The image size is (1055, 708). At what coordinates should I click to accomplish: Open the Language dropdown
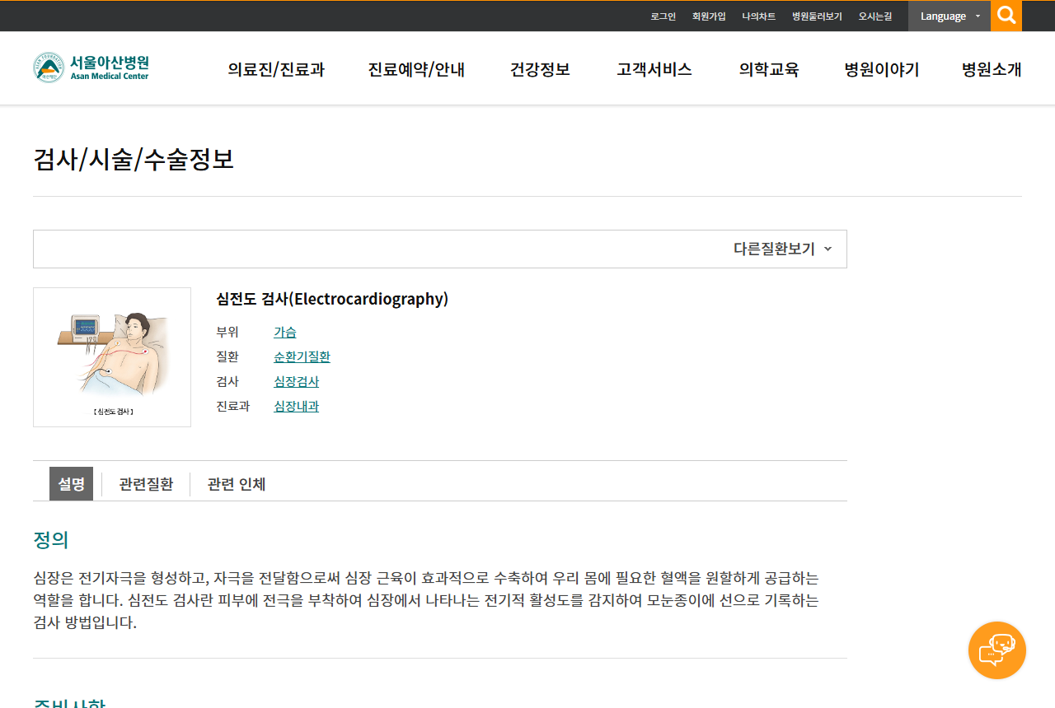(x=949, y=16)
